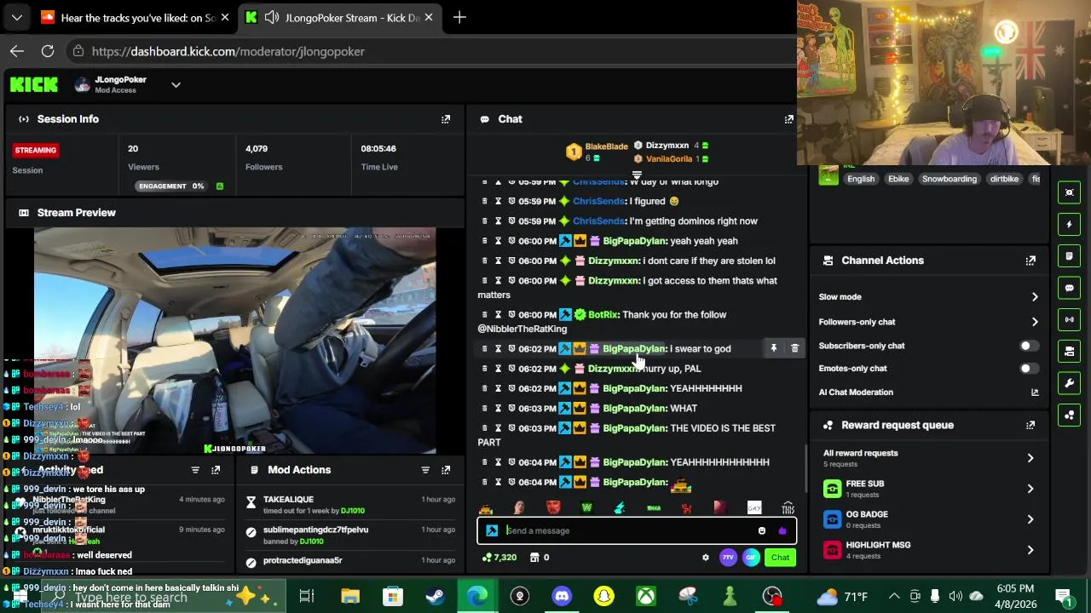Insert the green W quick emote
Viewport: 1091px width, 613px height.
point(586,508)
